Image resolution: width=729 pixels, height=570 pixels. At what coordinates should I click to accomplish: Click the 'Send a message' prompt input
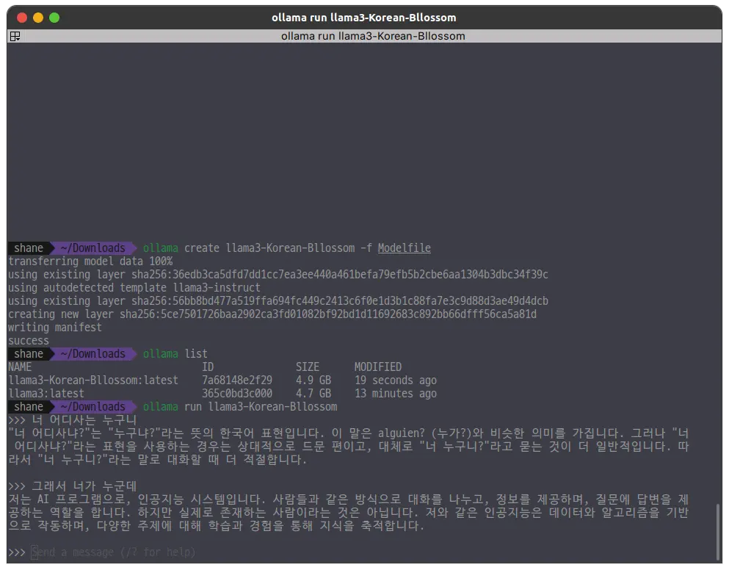click(x=114, y=552)
